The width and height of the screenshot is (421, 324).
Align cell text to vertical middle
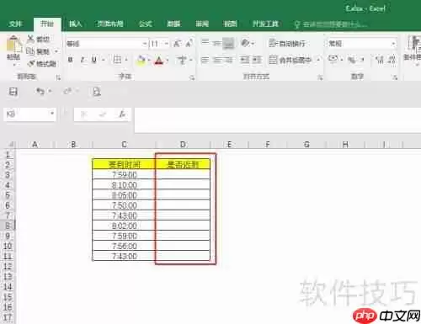coord(217,43)
